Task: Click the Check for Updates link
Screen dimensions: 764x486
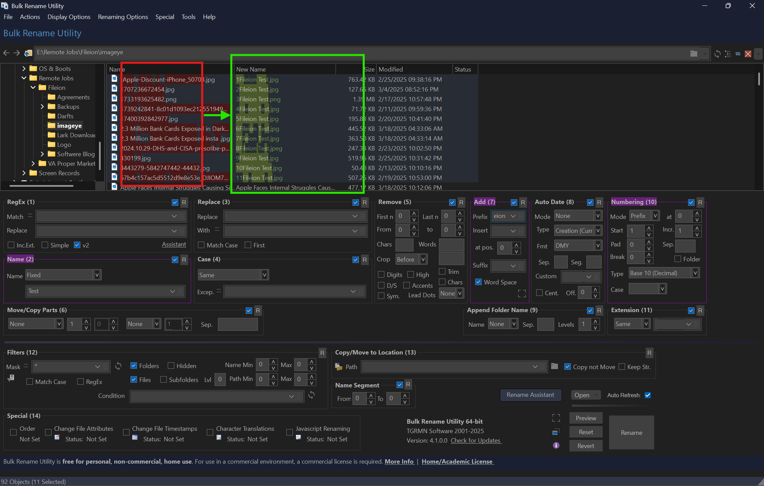Action: click(x=476, y=440)
